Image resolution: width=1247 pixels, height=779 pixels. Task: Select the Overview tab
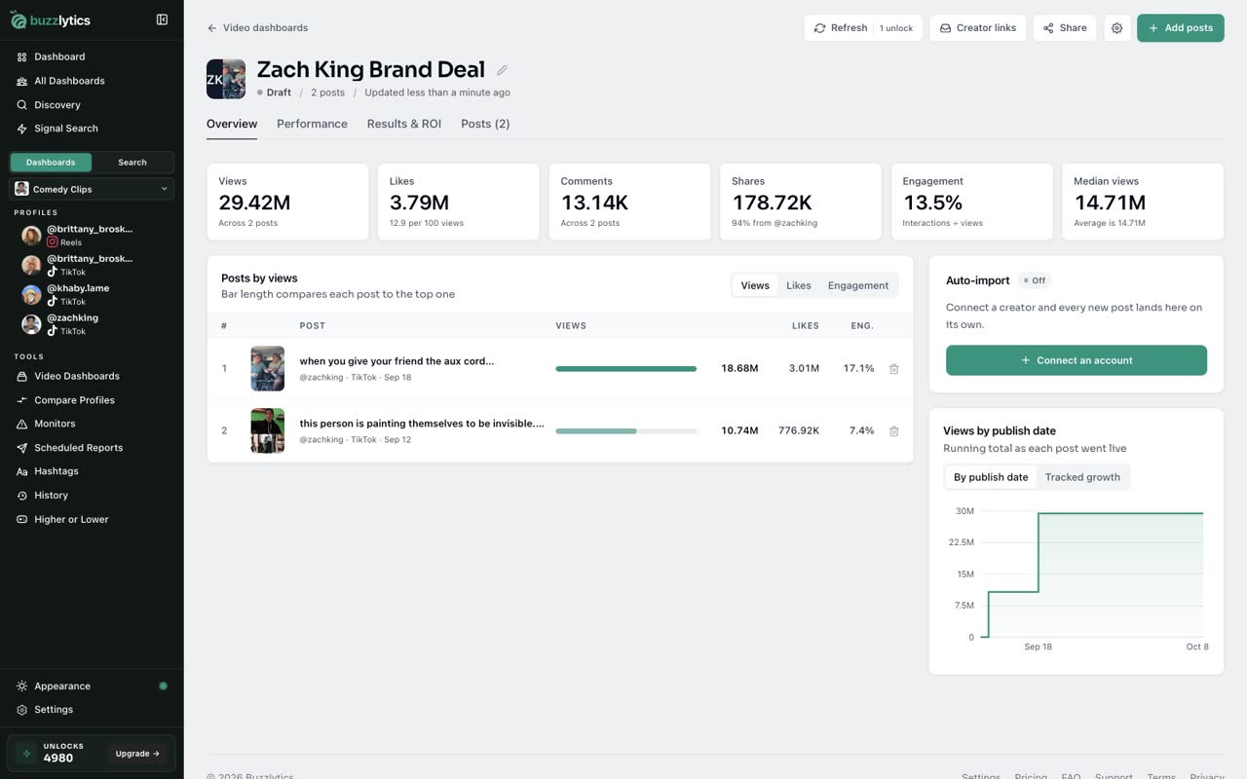232,124
